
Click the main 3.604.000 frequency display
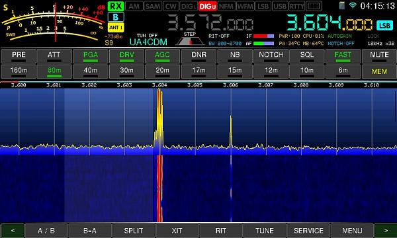point(330,22)
